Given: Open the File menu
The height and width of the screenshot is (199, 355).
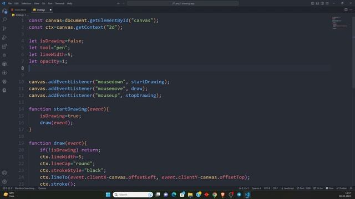Looking at the screenshot, I should [10, 3].
